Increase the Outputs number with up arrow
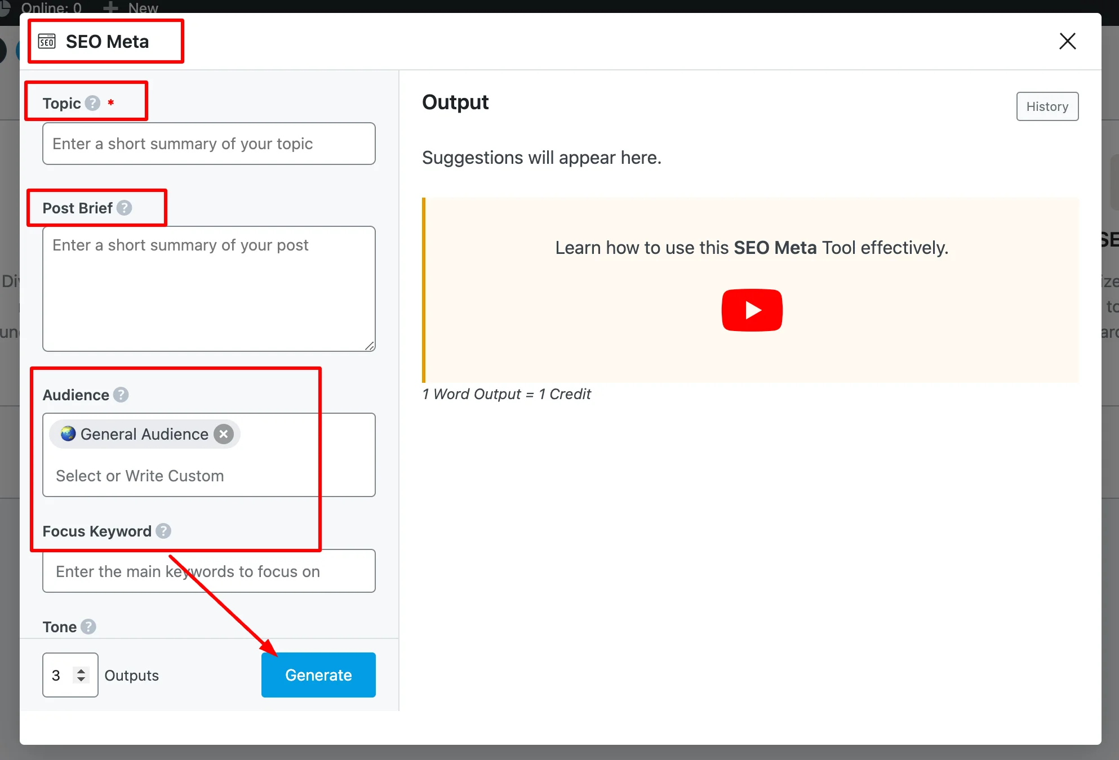This screenshot has height=760, width=1119. click(x=81, y=670)
